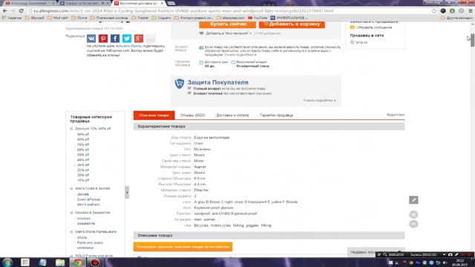475x267 pixels.
Task: Open Windows Start button
Action: (7, 262)
